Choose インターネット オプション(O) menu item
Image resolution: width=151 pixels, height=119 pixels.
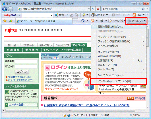[x=118, y=81]
